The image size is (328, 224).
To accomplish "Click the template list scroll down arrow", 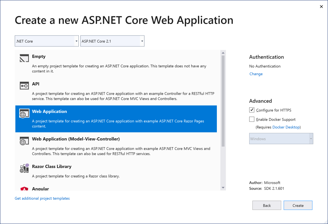I will [x=223, y=188].
